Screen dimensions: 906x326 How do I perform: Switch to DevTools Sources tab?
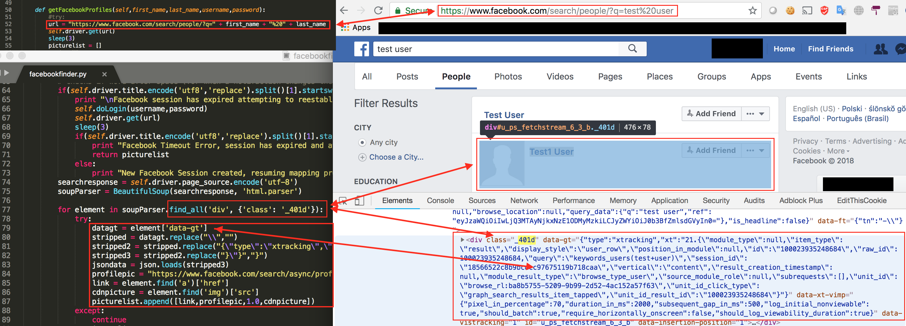(x=482, y=201)
